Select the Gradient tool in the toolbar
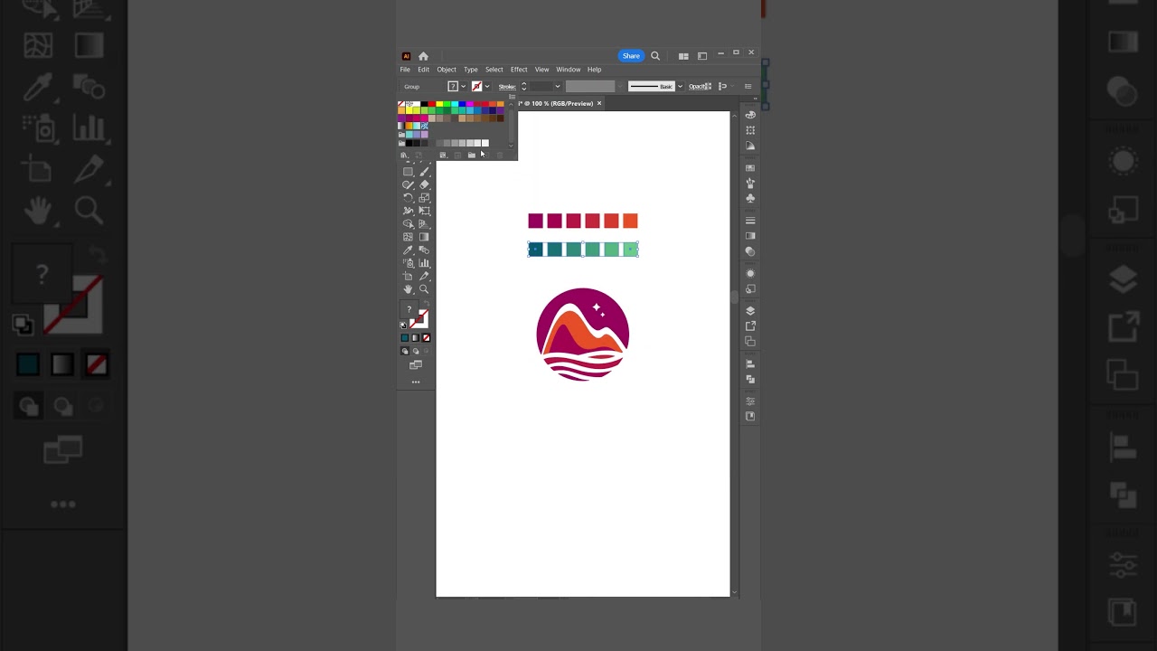Image resolution: width=1157 pixels, height=651 pixels. [x=424, y=237]
